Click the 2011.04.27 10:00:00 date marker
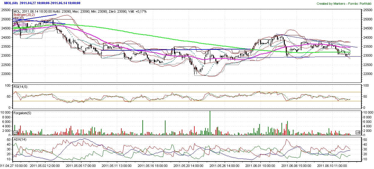This screenshot has width=374, height=169. tap(14, 165)
